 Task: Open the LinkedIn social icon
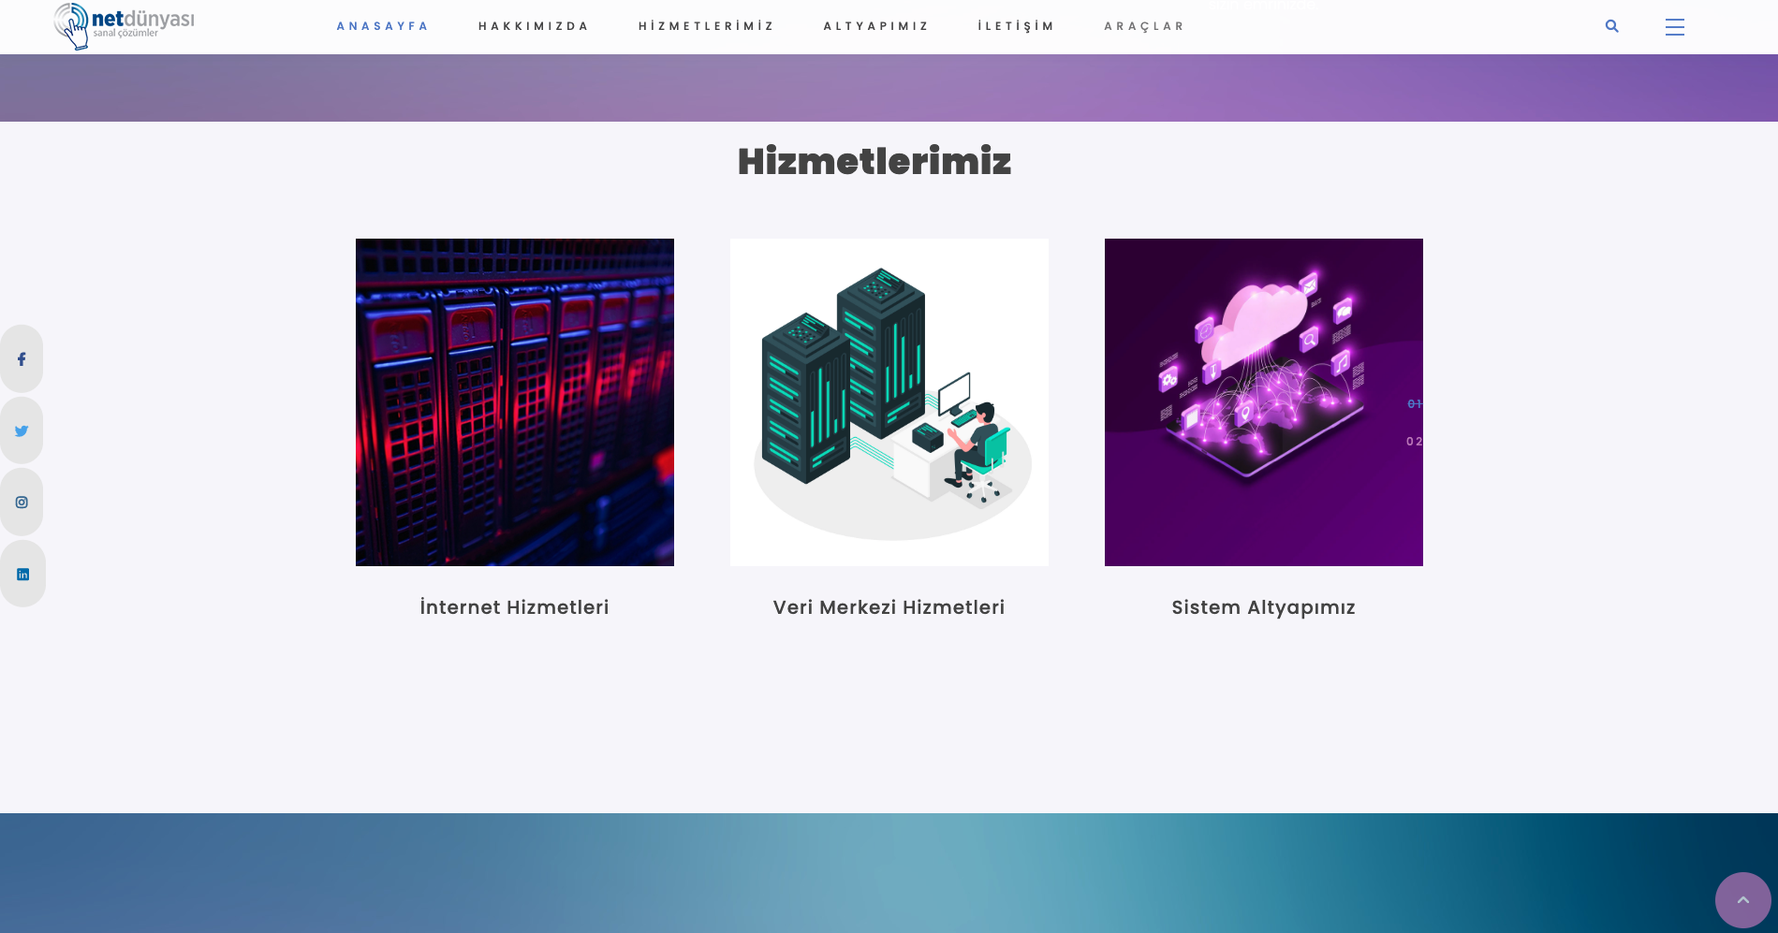click(x=22, y=574)
